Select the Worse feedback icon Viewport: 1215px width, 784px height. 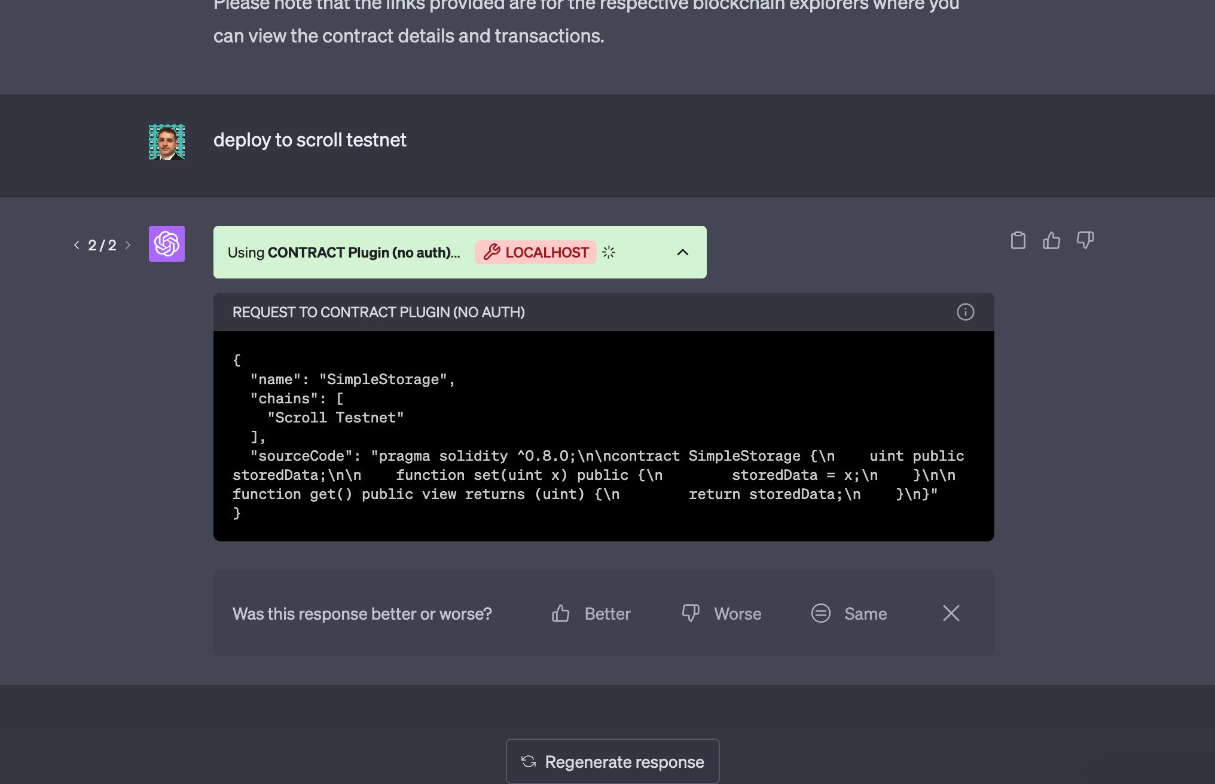click(x=691, y=613)
